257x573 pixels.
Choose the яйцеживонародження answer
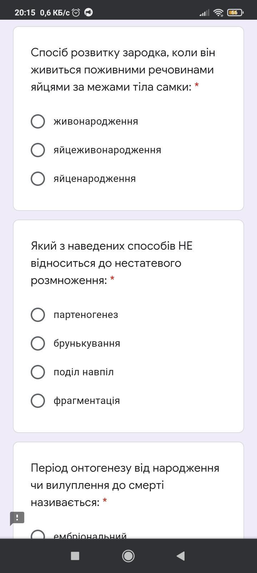[x=38, y=150]
